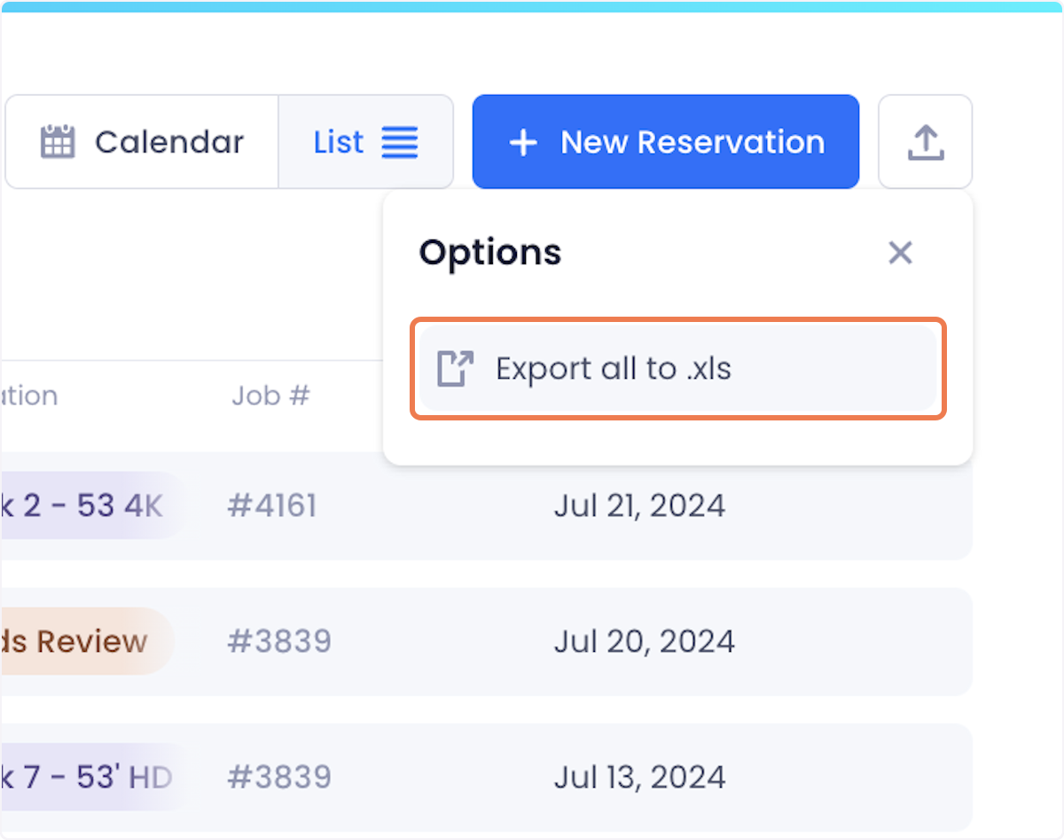The width and height of the screenshot is (1064, 840).
Task: Click the New Reservation button
Action: [666, 142]
